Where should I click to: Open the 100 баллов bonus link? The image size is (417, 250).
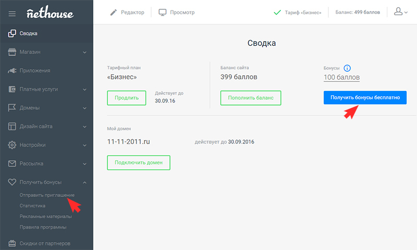[341, 77]
